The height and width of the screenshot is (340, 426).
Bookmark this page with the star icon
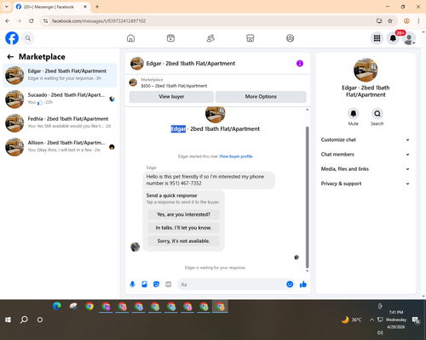(x=390, y=21)
